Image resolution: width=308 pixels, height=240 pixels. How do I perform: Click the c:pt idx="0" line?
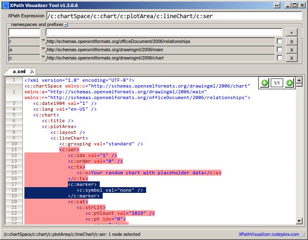106,219
